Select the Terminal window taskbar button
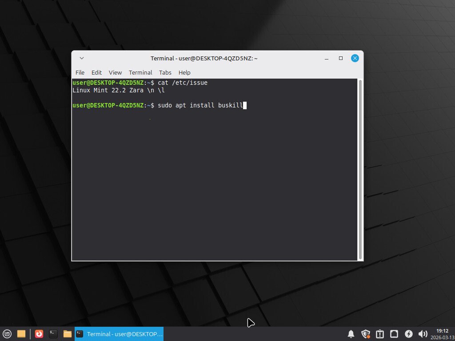The height and width of the screenshot is (341, 455). coord(120,334)
